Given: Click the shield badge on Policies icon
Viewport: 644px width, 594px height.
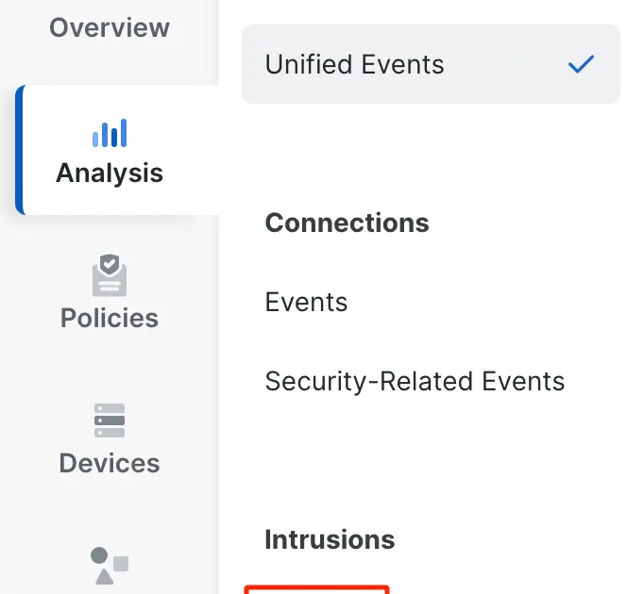Looking at the screenshot, I should [x=110, y=265].
